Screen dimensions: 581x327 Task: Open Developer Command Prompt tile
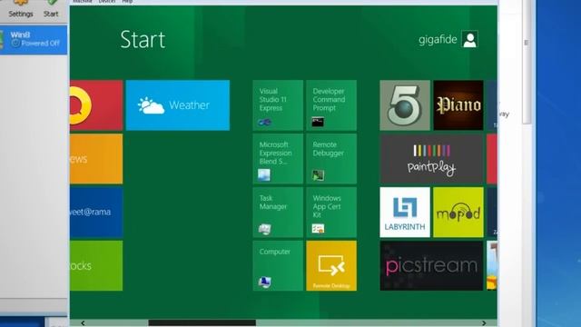click(331, 105)
